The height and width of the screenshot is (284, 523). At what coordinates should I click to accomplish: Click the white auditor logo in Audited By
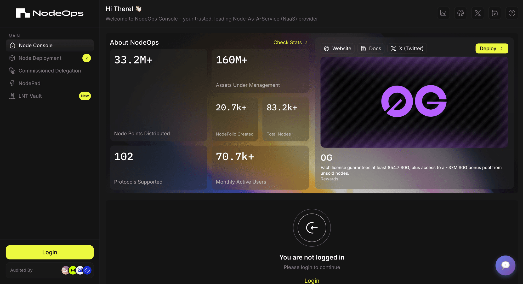pos(80,270)
